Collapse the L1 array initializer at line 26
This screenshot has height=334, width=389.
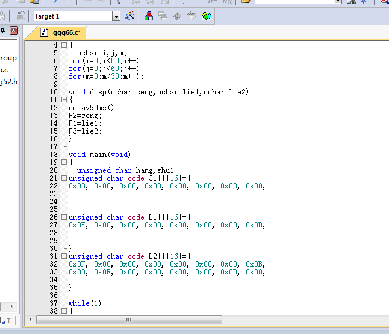pos(64,217)
